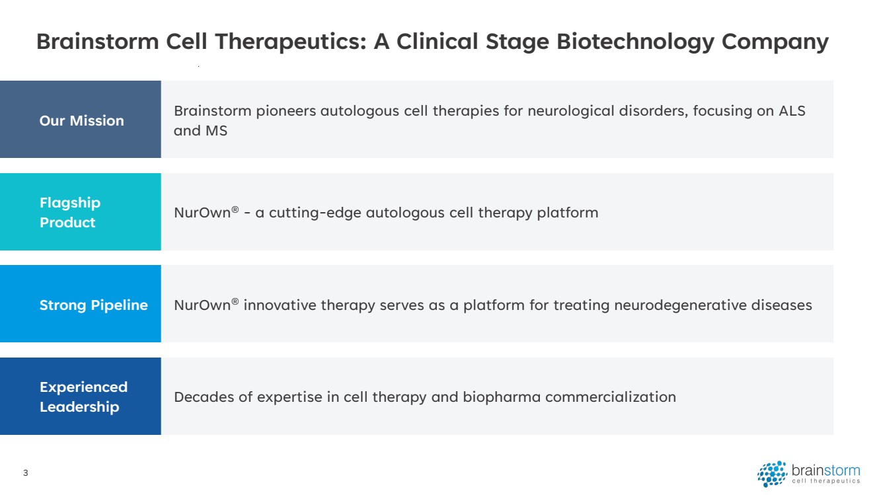Click the word "ALS" in the mission statement
Viewport: 881px width, 495px height.
pyautogui.click(x=792, y=111)
